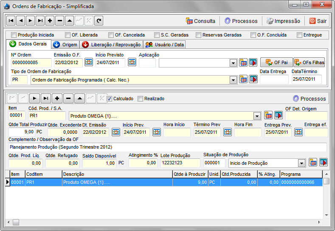
Task: Open the Produto OMEGA product dropdown
Action: click(x=256, y=115)
